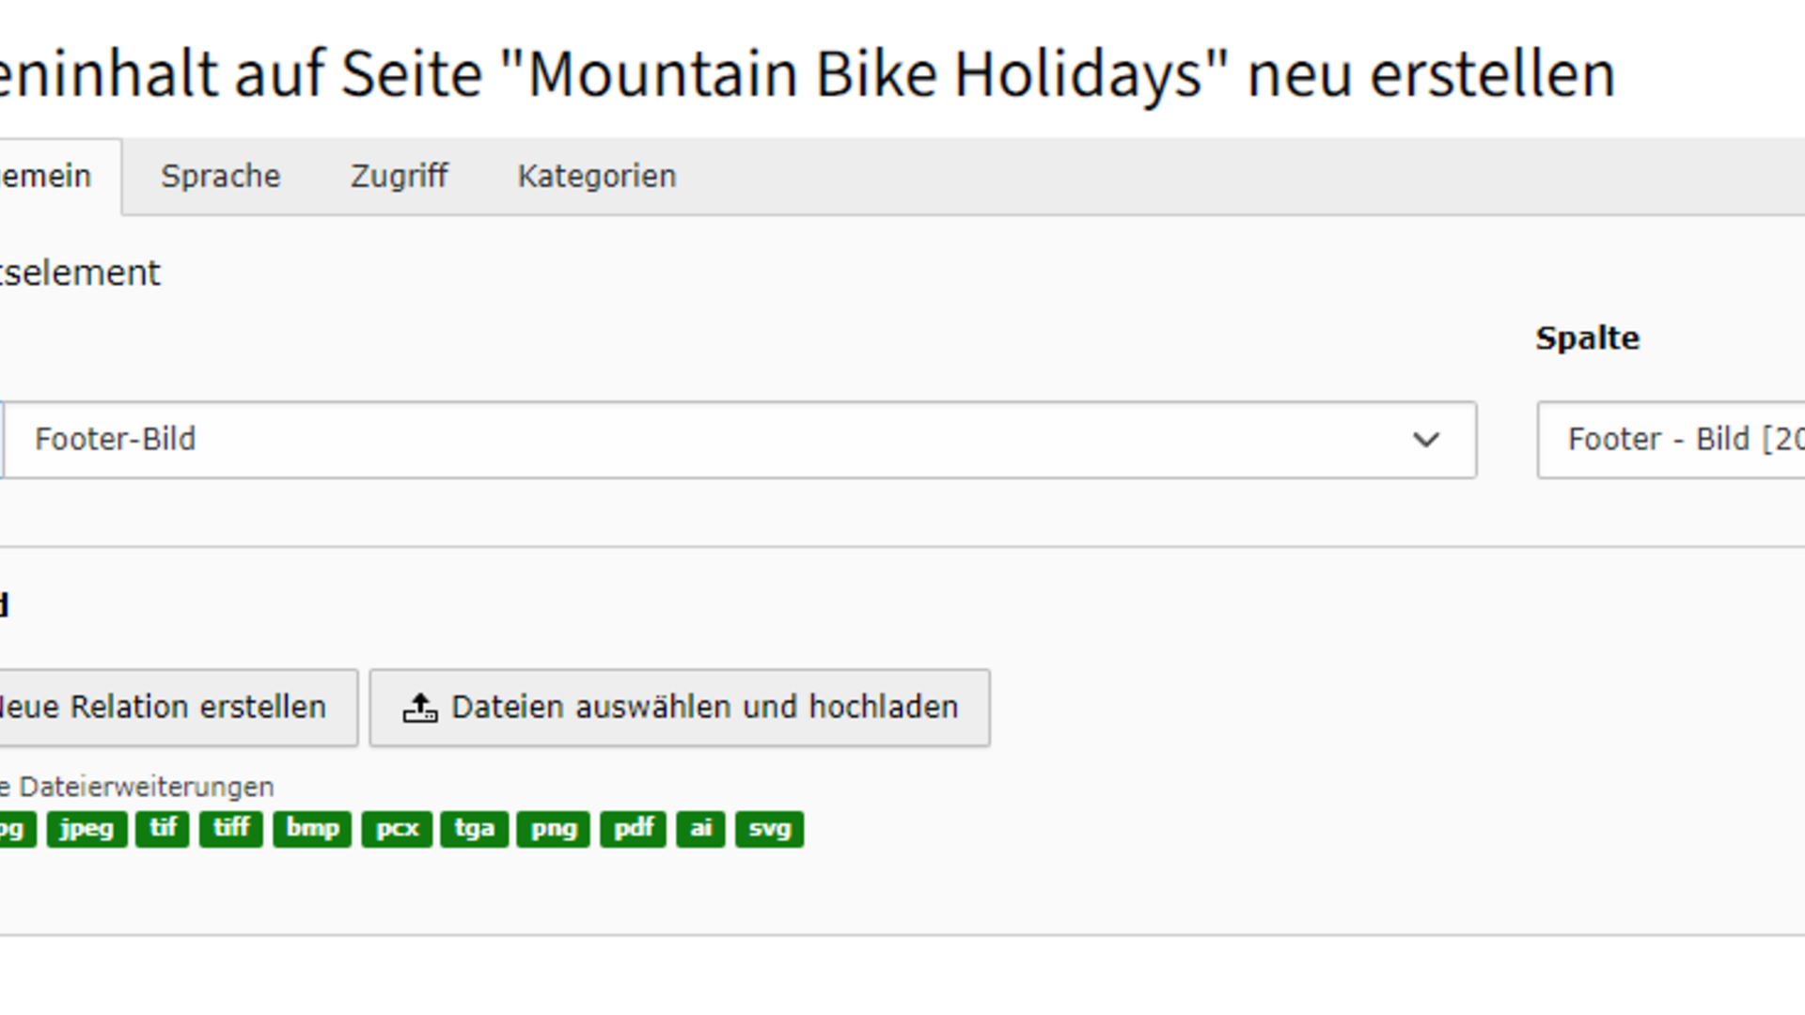
Task: Click the partially visible jpg badge
Action: [x=14, y=829]
